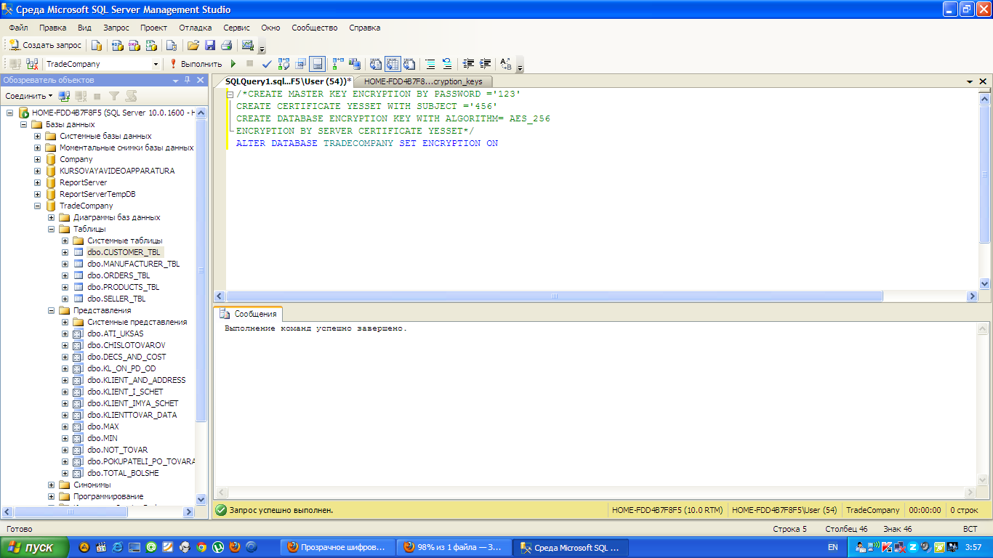Screen dimensions: 993x558
Task: Click the пуск Start button
Action: tap(35, 547)
